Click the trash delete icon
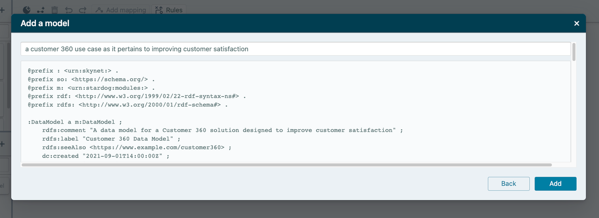The width and height of the screenshot is (599, 218). 55,9
